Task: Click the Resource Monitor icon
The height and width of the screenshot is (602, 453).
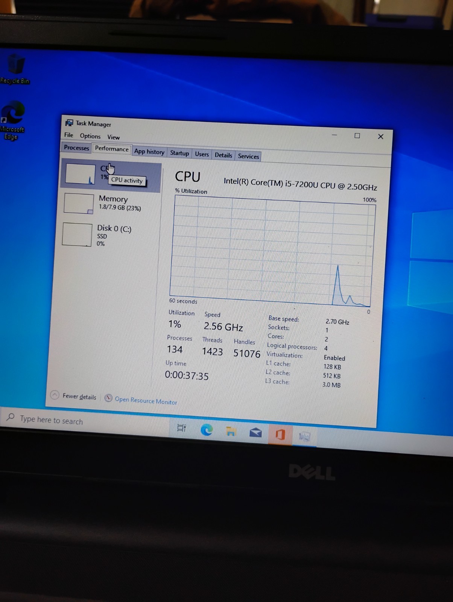Action: click(108, 398)
